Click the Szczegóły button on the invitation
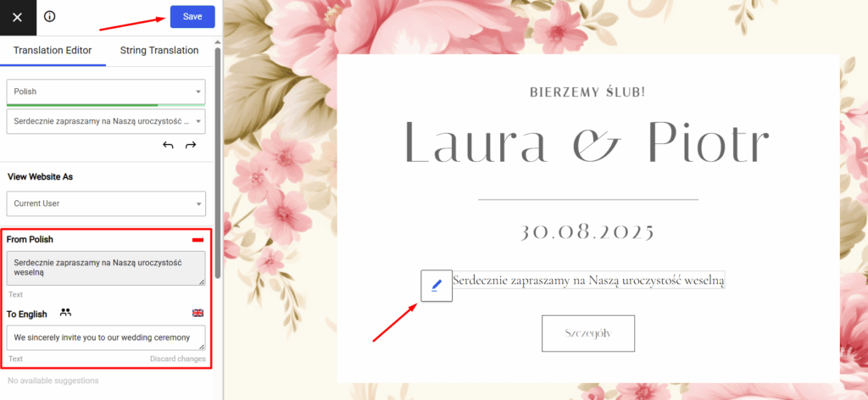Image resolution: width=868 pixels, height=400 pixels. pyautogui.click(x=588, y=334)
